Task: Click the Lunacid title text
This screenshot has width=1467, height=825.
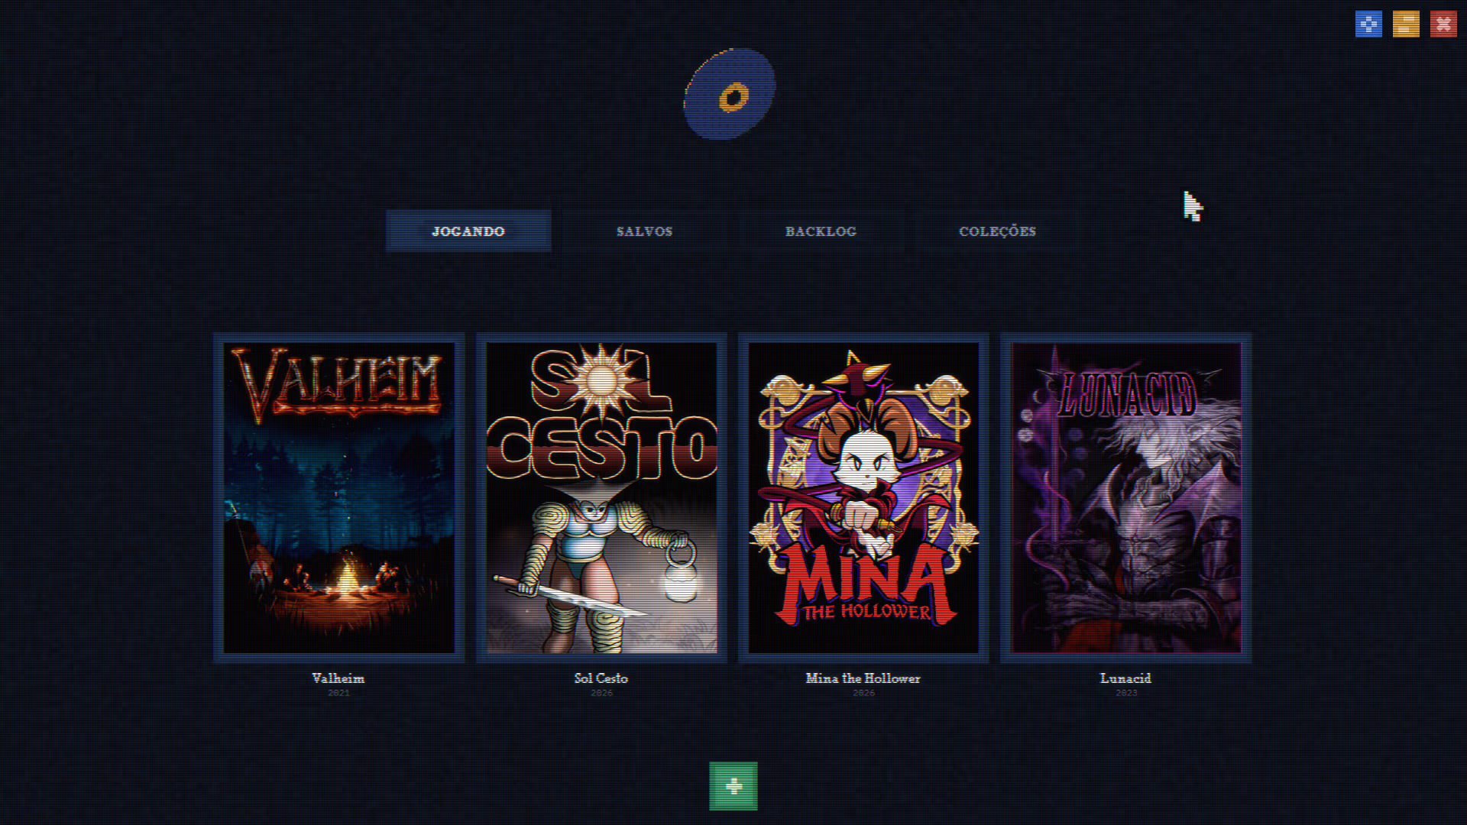Action: point(1125,678)
